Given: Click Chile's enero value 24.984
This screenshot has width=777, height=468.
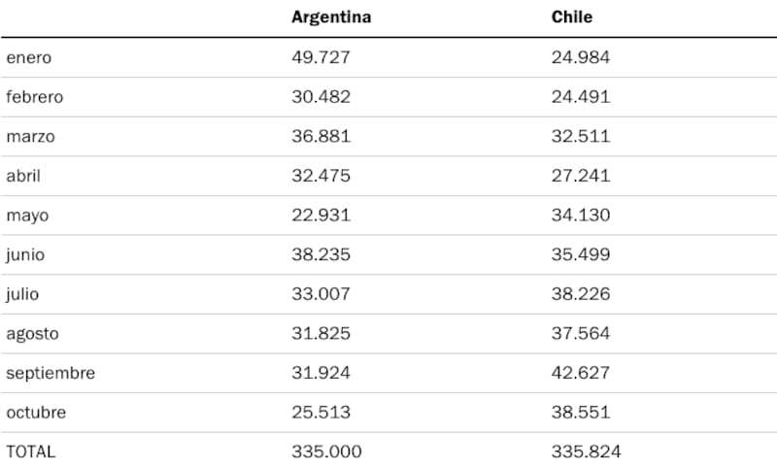Looking at the screenshot, I should click(581, 57).
